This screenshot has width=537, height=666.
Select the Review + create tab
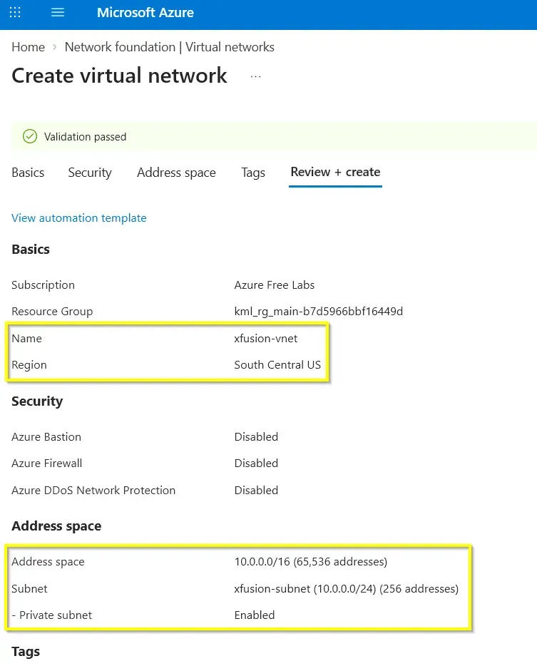click(x=336, y=172)
